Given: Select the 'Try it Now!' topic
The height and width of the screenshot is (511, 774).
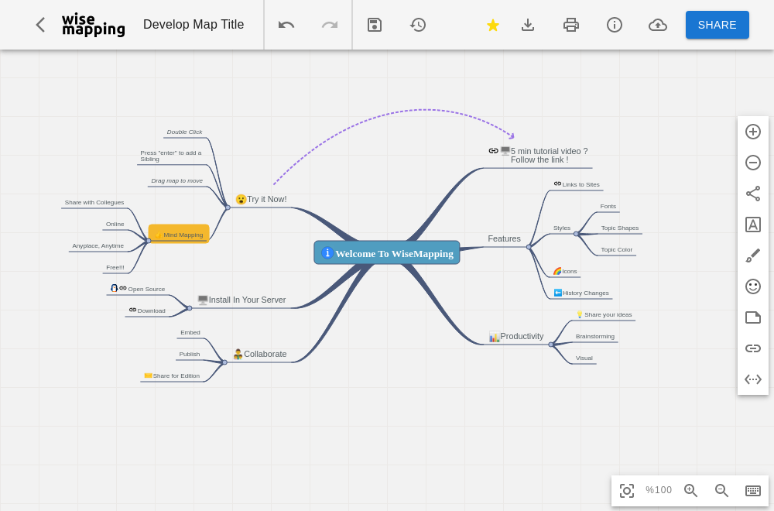Looking at the screenshot, I should (261, 200).
